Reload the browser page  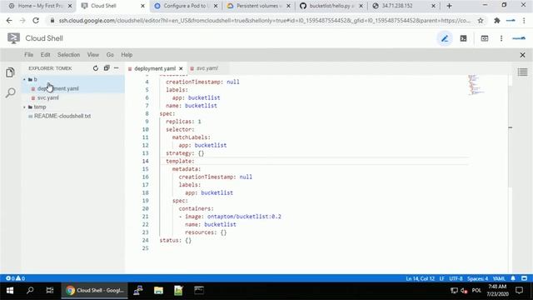coord(36,21)
